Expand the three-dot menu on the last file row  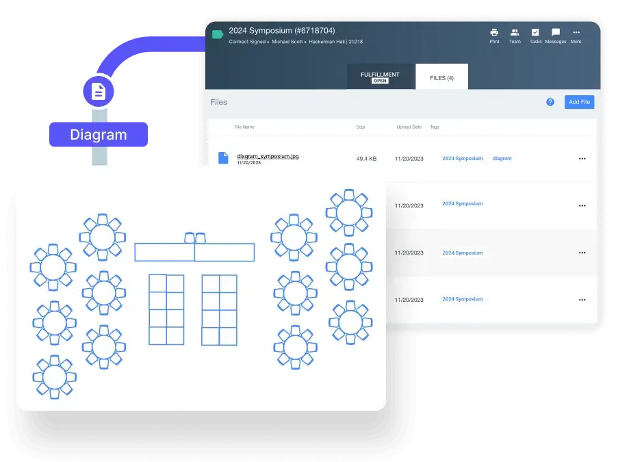pos(582,300)
